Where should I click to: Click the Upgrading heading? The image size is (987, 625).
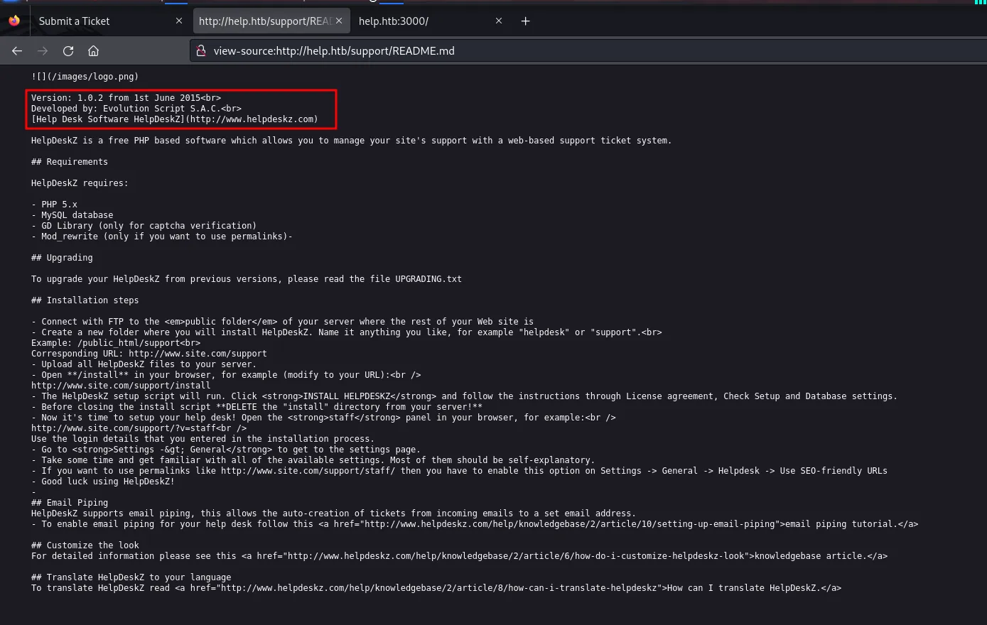point(62,258)
